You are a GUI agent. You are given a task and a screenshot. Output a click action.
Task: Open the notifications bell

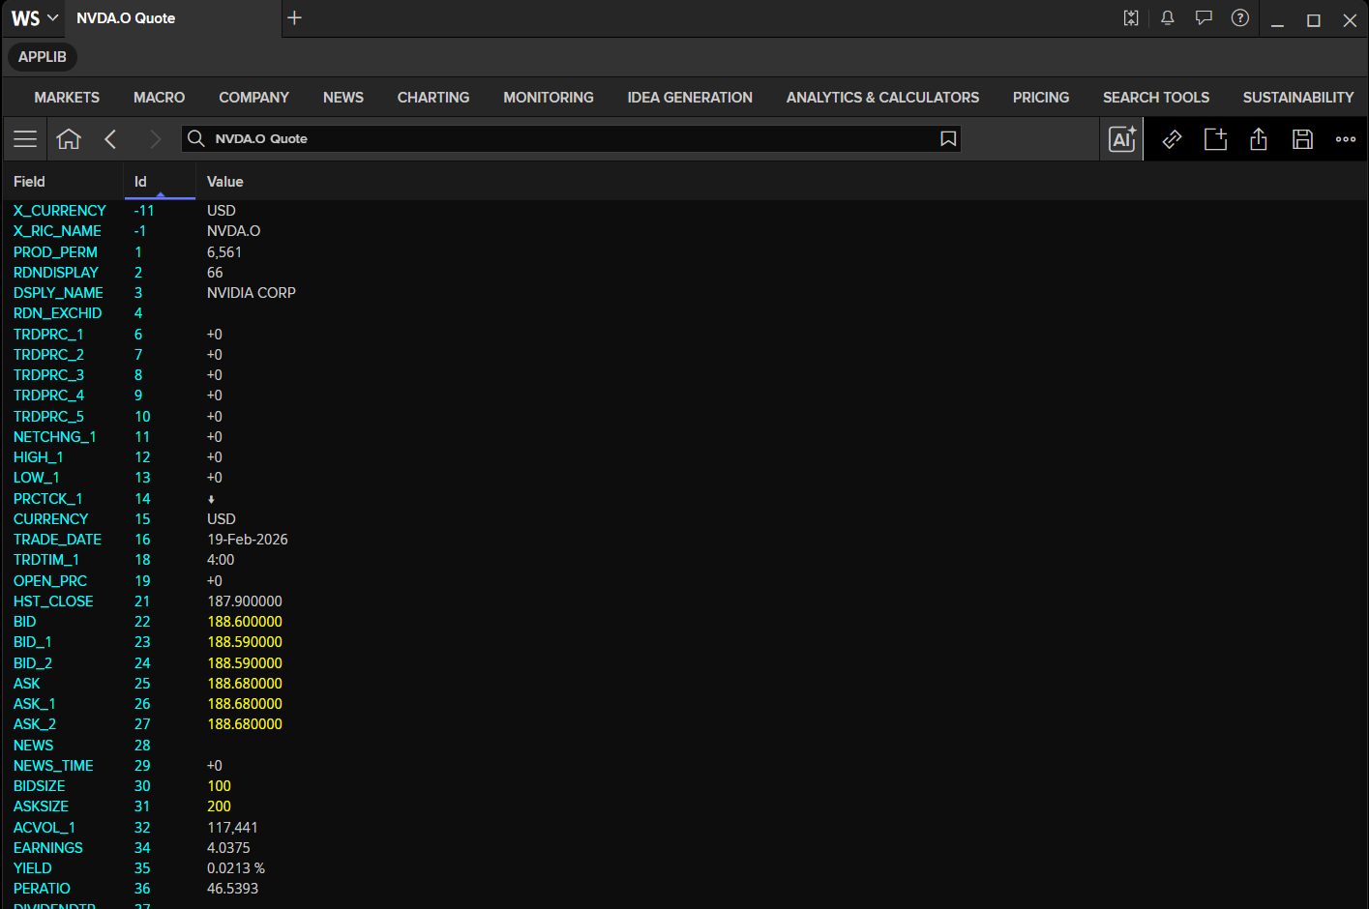[1168, 18]
